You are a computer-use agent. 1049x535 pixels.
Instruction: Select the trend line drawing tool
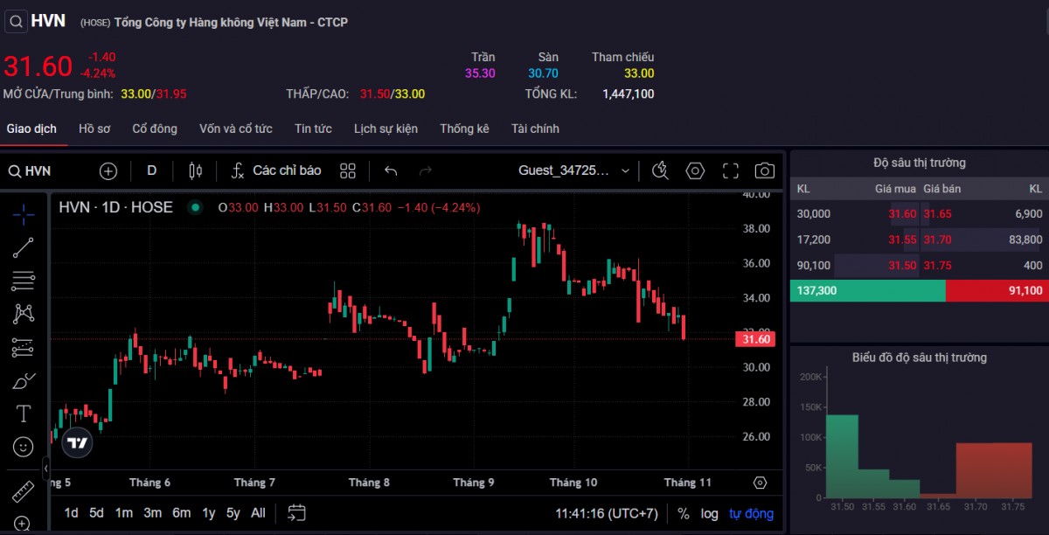pos(24,247)
